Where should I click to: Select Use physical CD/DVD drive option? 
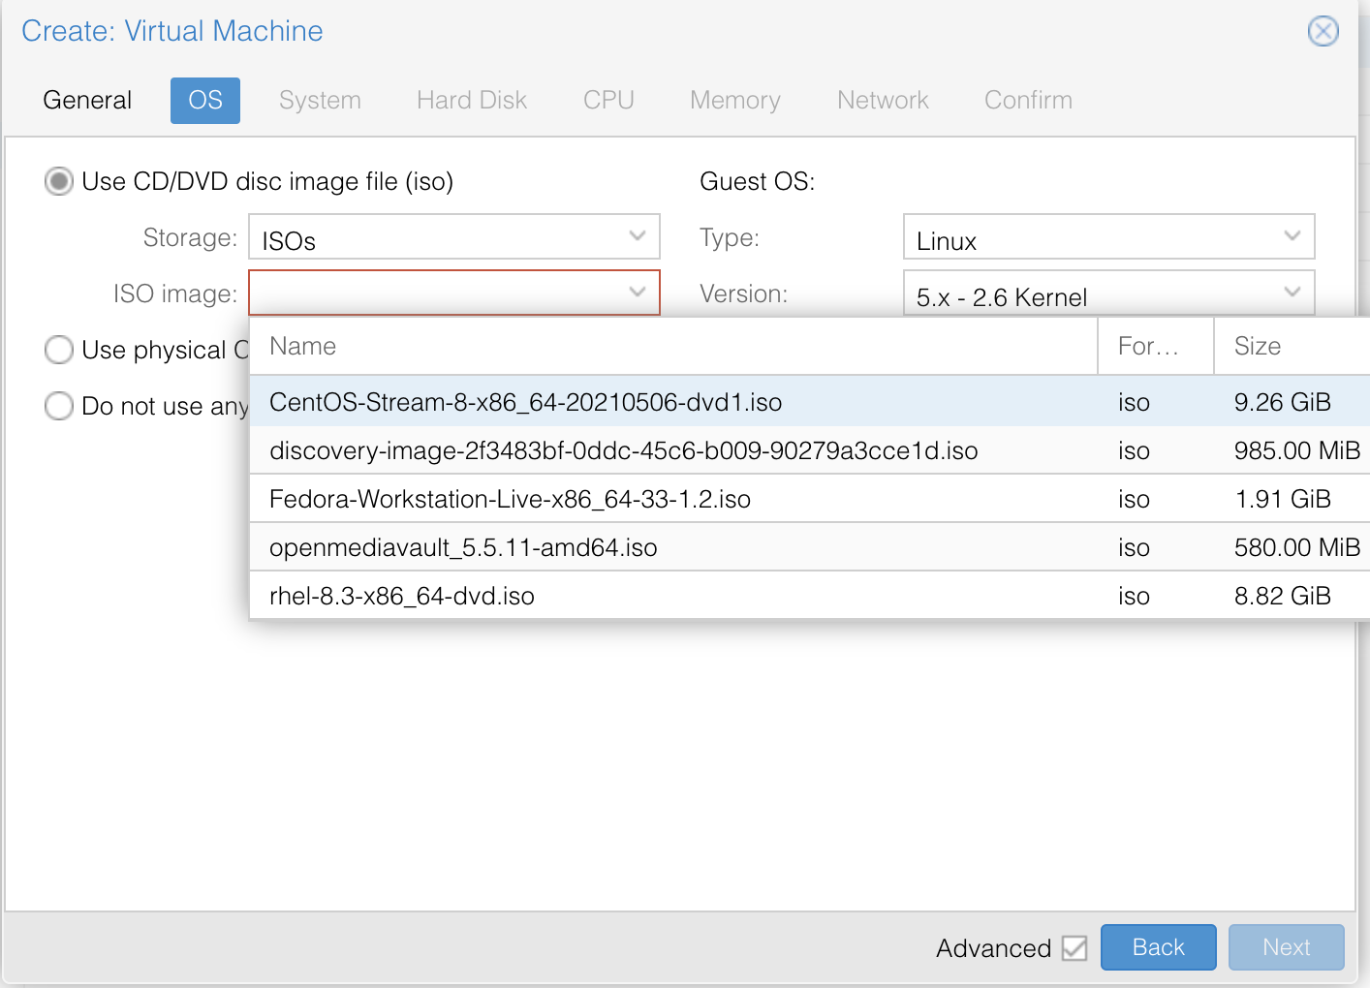(x=59, y=350)
